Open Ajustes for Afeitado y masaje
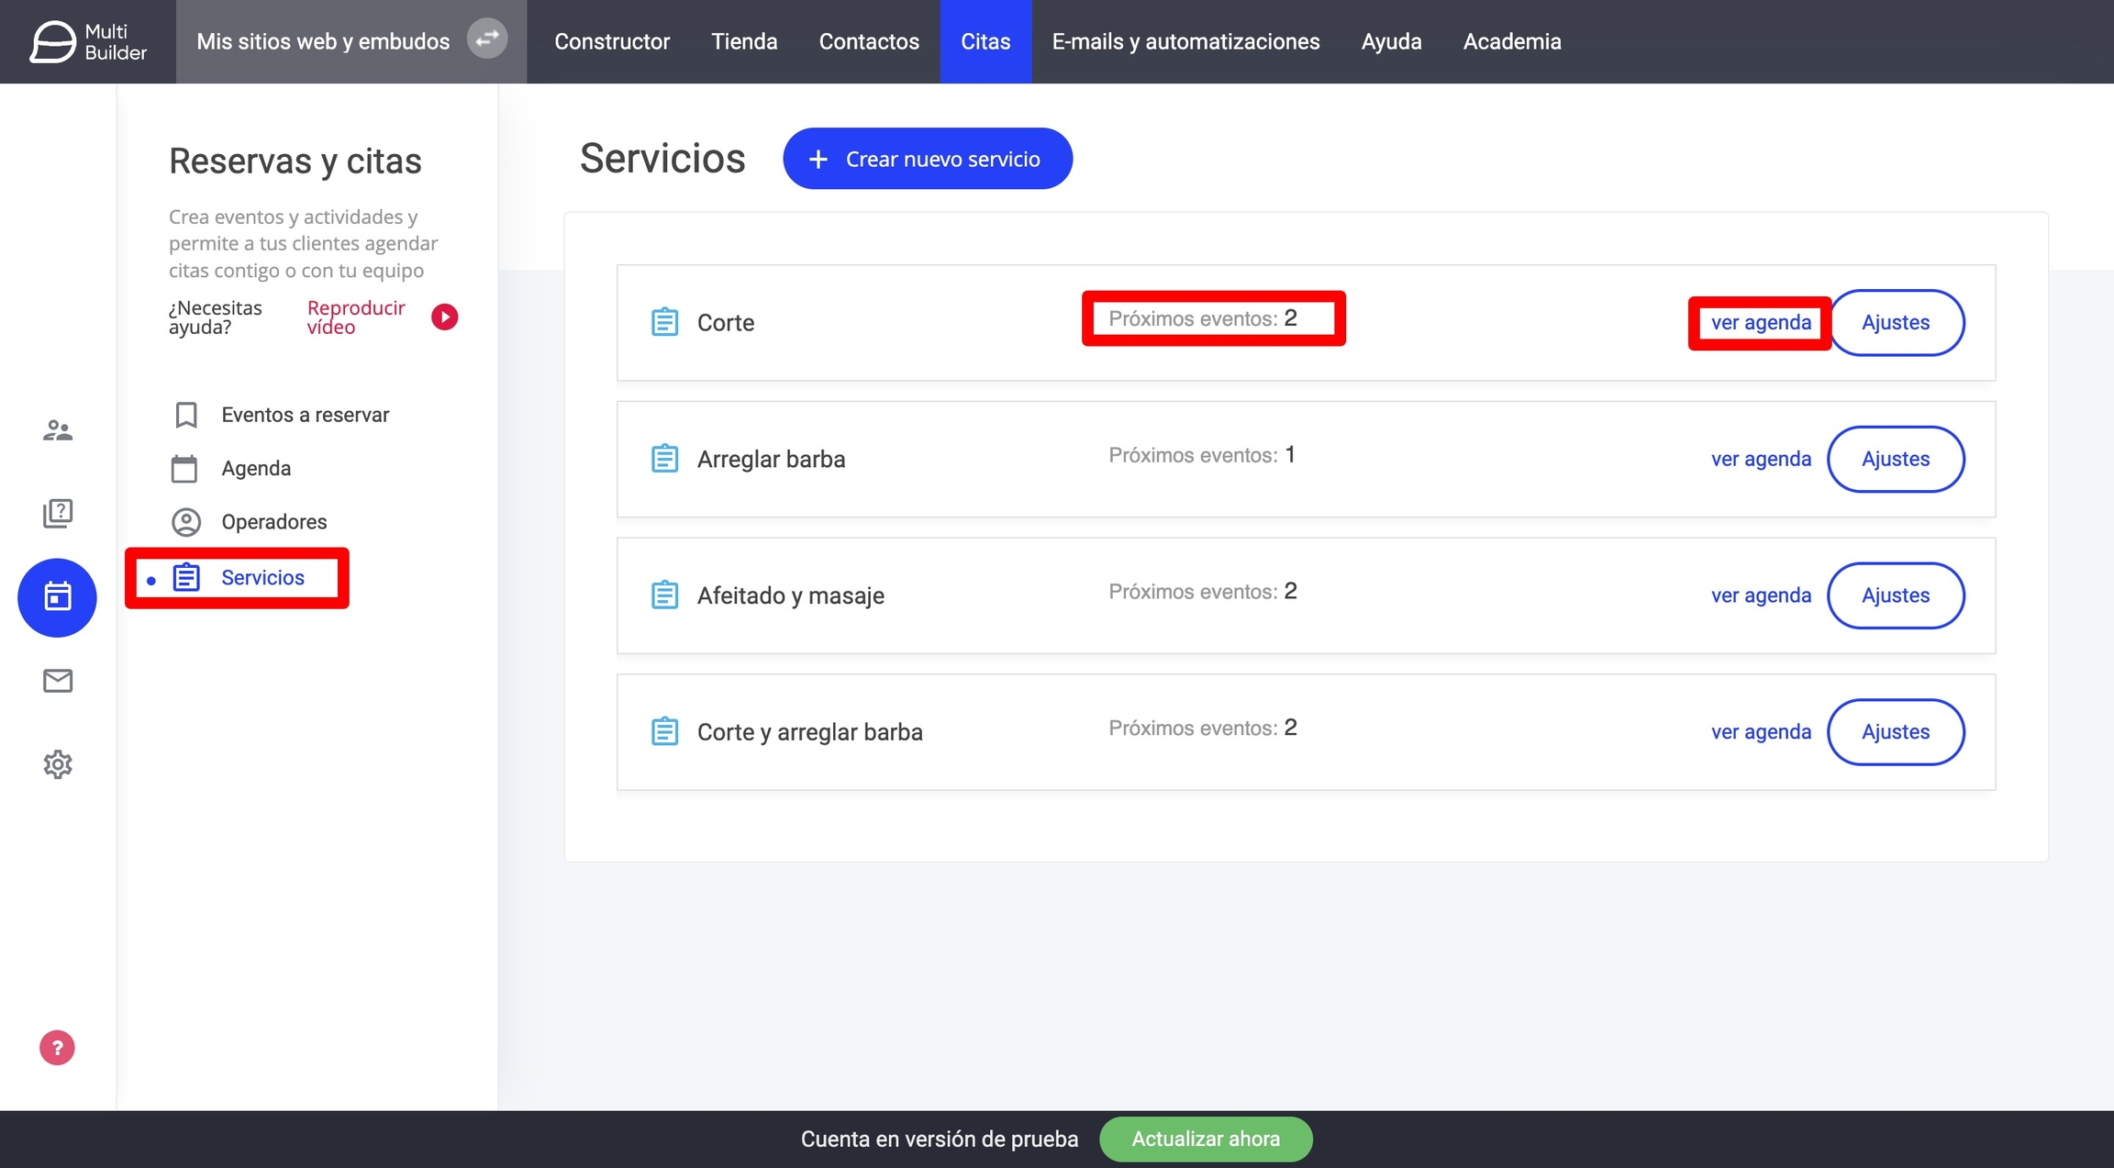Image resolution: width=2114 pixels, height=1168 pixels. [1895, 595]
